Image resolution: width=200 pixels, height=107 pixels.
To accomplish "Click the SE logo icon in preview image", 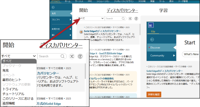I will tap(151, 25).
